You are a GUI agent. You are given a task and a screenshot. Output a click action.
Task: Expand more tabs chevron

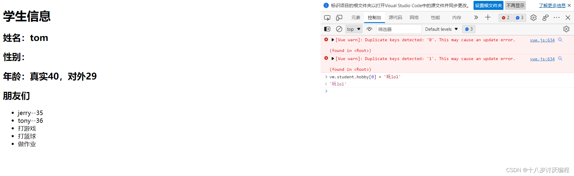coord(476,17)
